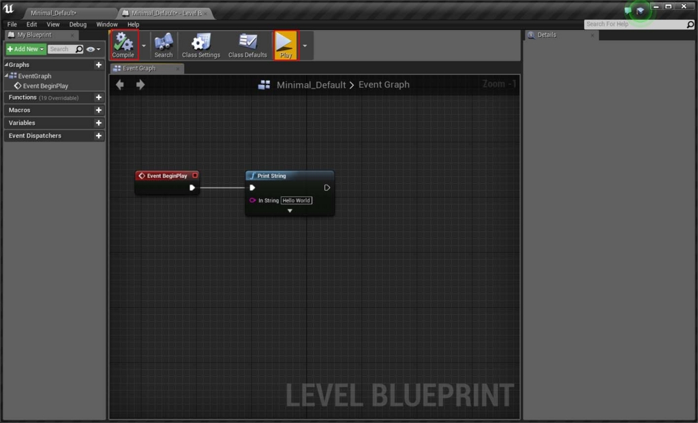The image size is (698, 423).
Task: Close the Level Blueprint window tab
Action: click(205, 14)
